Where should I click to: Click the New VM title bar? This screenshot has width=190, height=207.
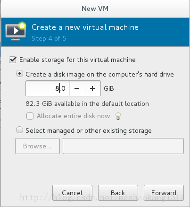click(95, 9)
